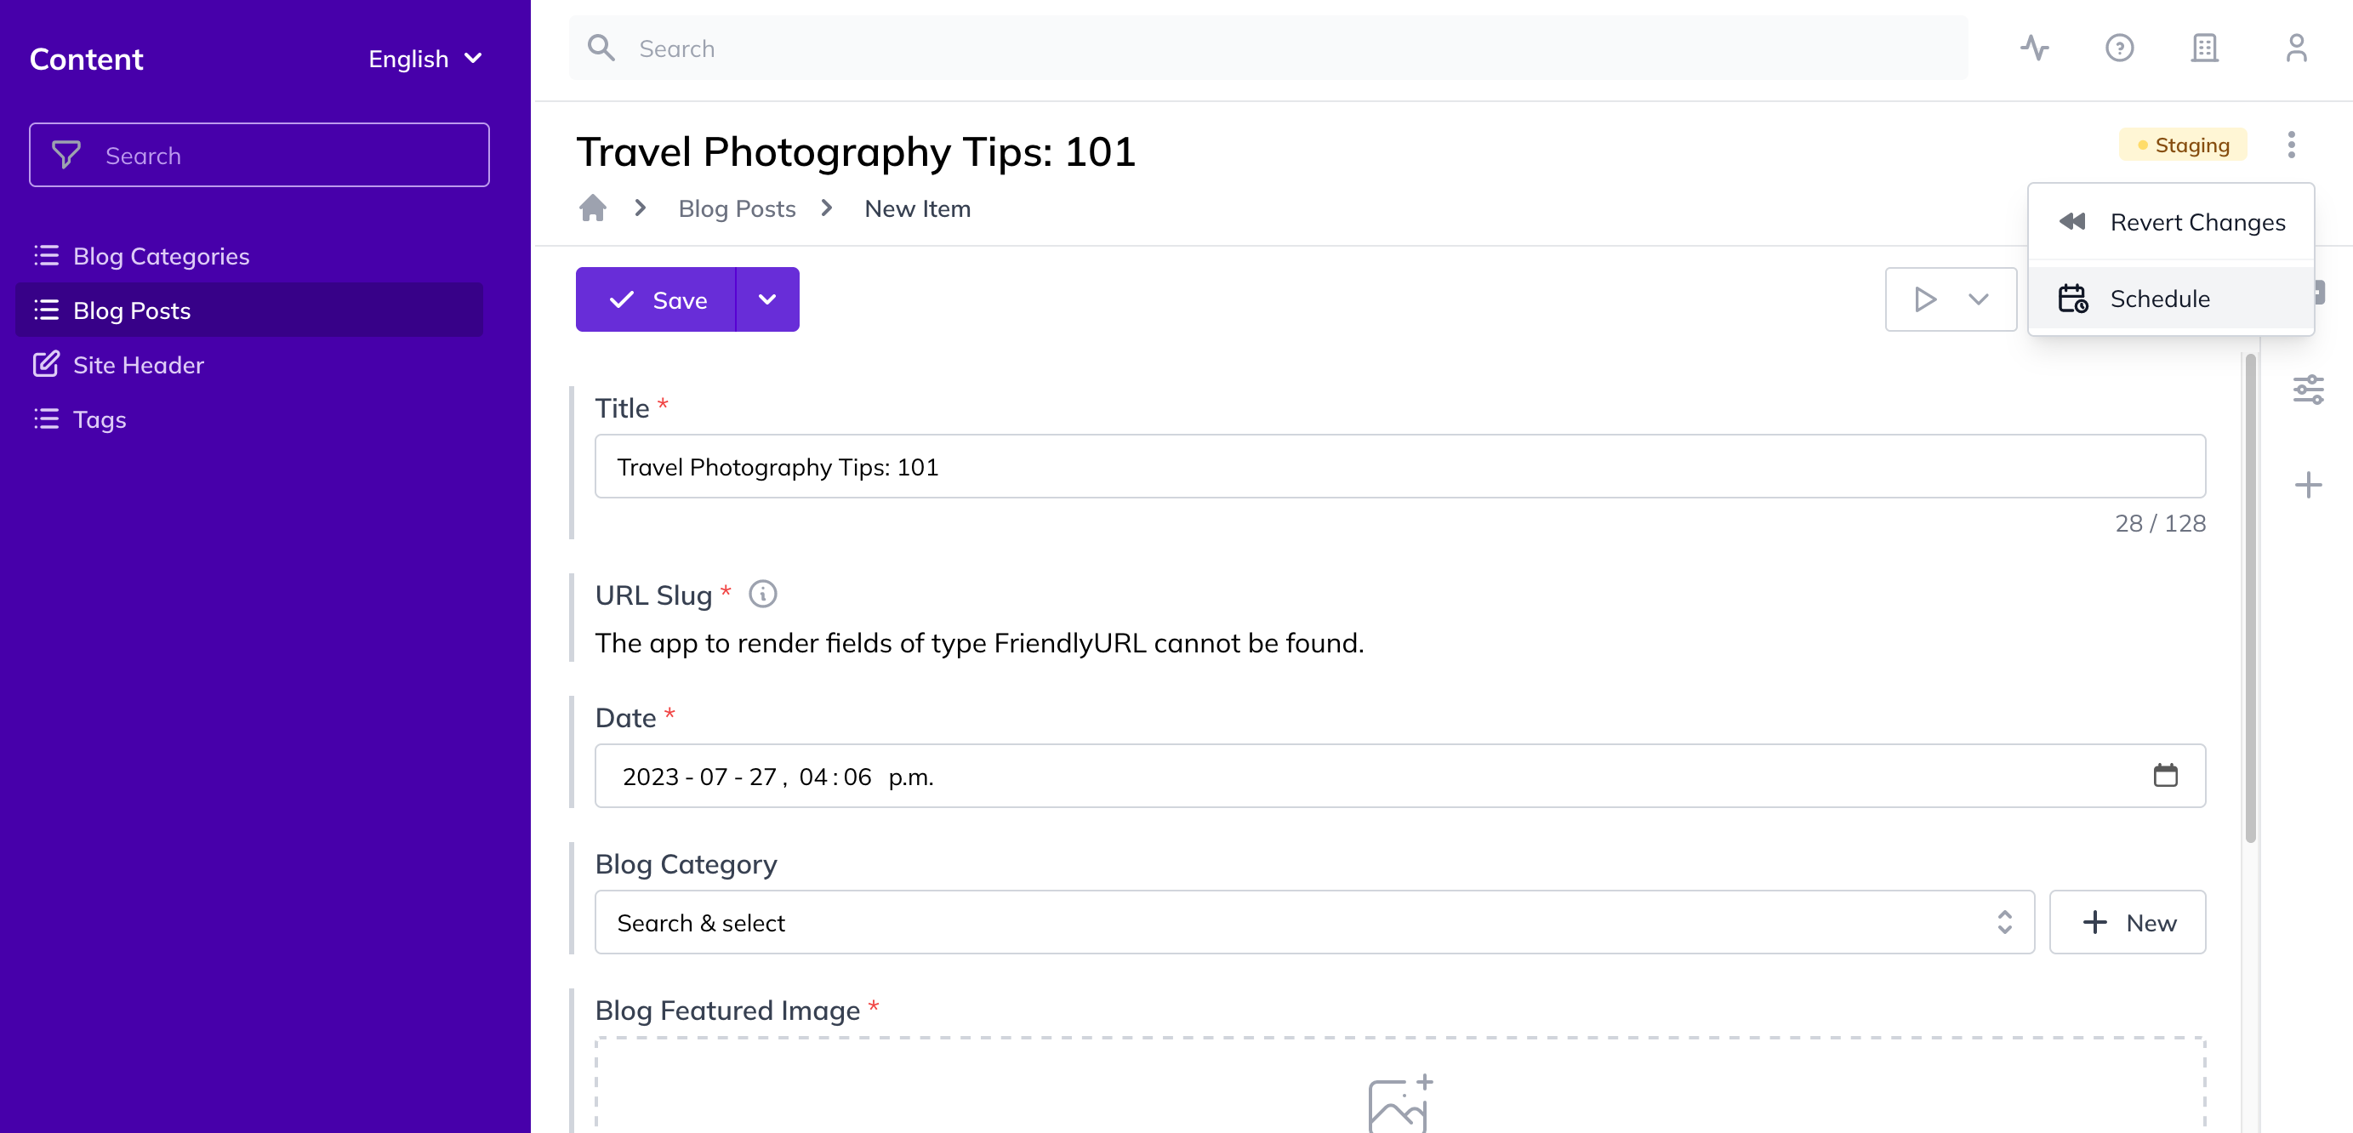Click the New Item breadcrumb
Screen dimensions: 2353x1133
917,208
